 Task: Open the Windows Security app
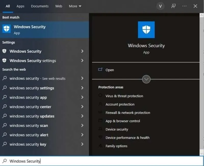point(110,70)
